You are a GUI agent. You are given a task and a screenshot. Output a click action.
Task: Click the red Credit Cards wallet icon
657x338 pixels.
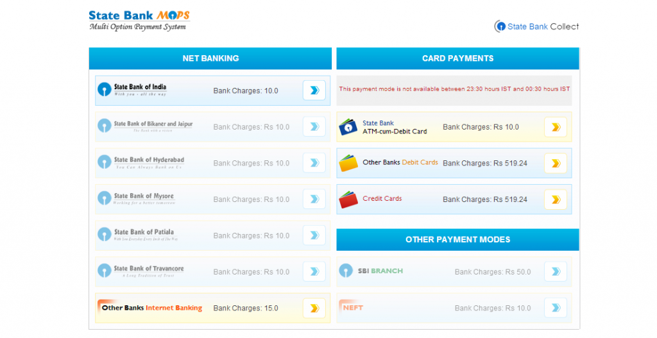click(x=348, y=199)
